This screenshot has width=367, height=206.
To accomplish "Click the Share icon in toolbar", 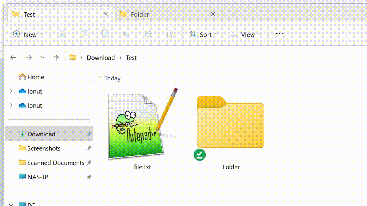I will point(148,34).
